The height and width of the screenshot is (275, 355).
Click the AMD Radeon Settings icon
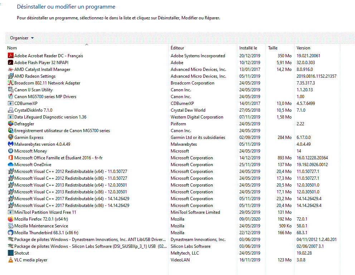11,76
